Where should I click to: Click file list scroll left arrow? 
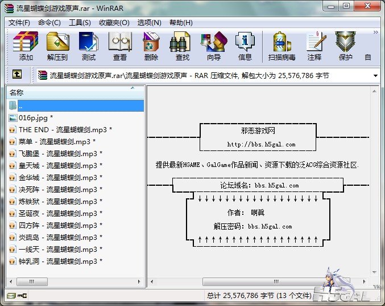11,281
